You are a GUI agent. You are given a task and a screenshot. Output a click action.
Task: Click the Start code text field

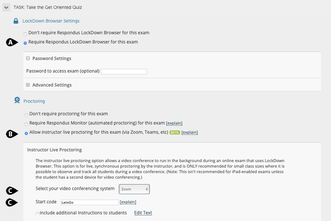(x=89, y=202)
